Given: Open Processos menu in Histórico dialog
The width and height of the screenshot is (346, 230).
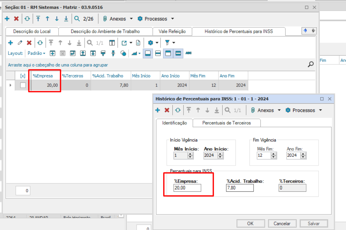Looking at the screenshot, I should (x=304, y=110).
